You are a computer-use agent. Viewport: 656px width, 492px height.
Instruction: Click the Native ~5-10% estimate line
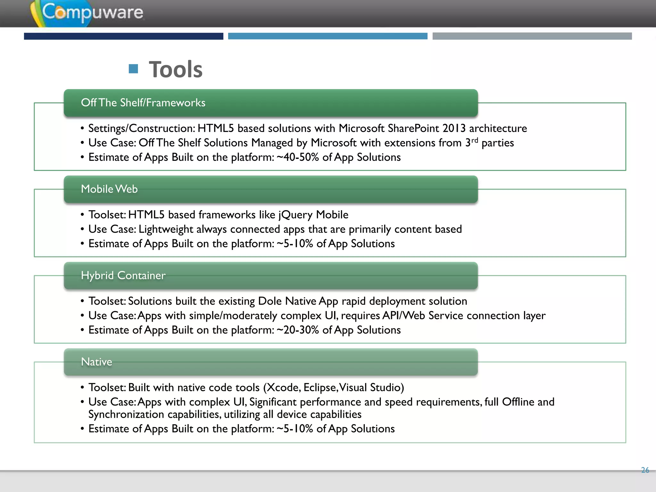(238, 429)
